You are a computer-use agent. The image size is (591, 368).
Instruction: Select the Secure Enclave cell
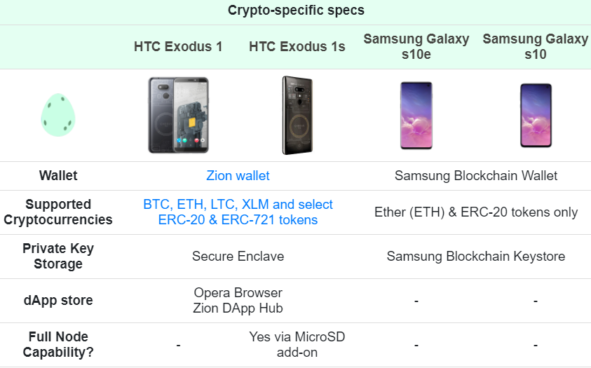point(238,256)
